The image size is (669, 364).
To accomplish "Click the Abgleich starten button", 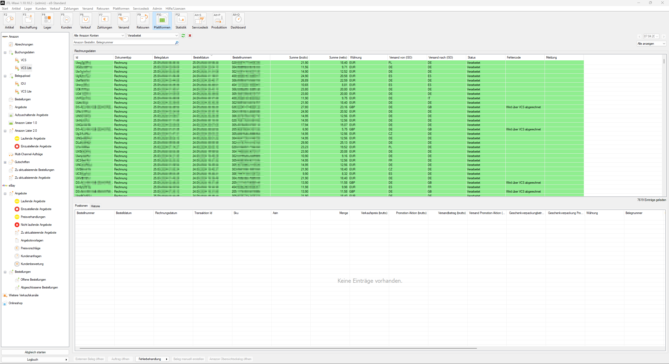I will [35, 352].
